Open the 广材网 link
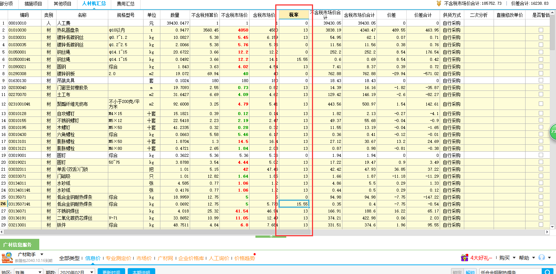Viewport: 556px width, 274px height. [x=165, y=258]
